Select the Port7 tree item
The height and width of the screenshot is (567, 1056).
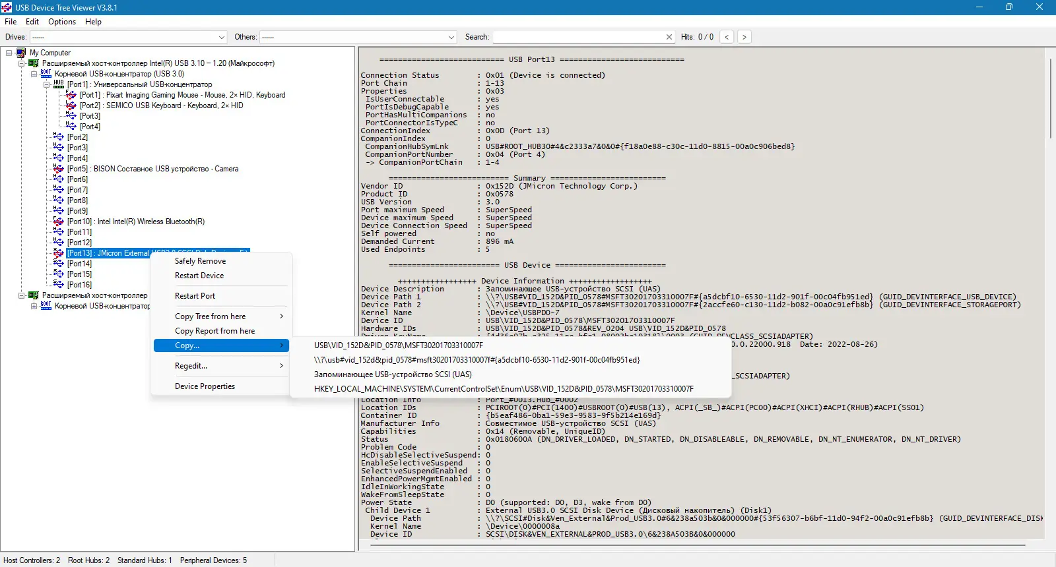click(x=77, y=190)
